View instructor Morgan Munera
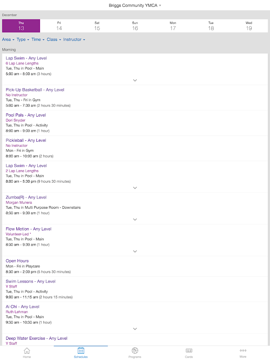The image size is (270, 360). (19, 202)
